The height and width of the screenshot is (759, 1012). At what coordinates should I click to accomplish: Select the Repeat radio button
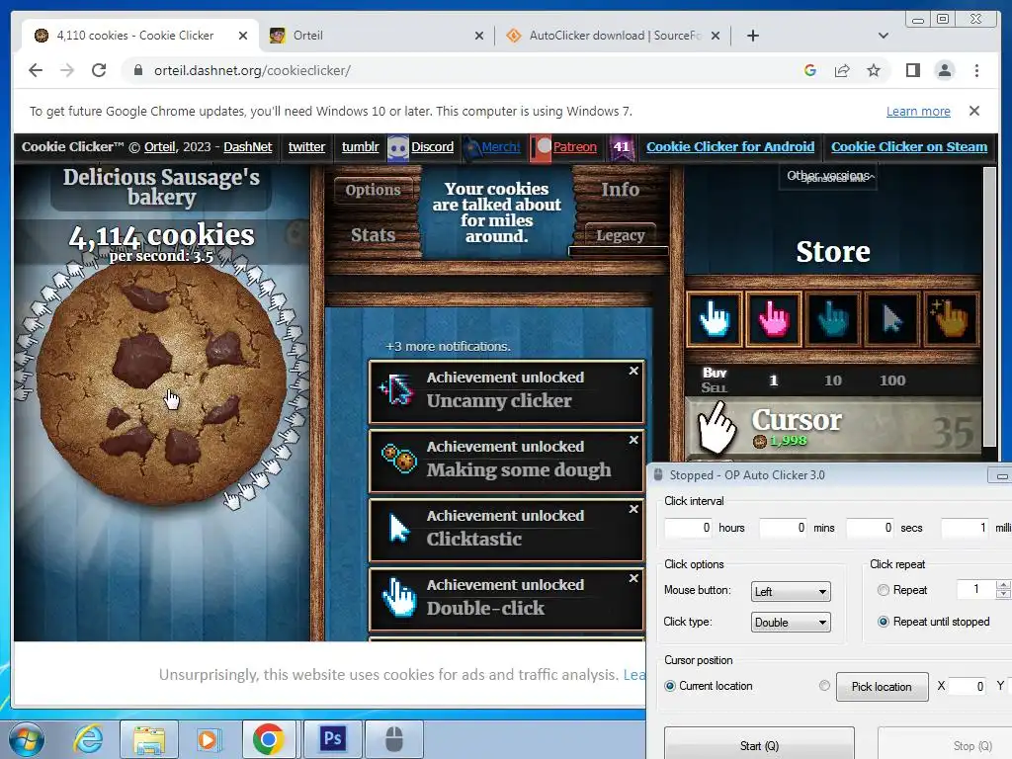(x=883, y=590)
